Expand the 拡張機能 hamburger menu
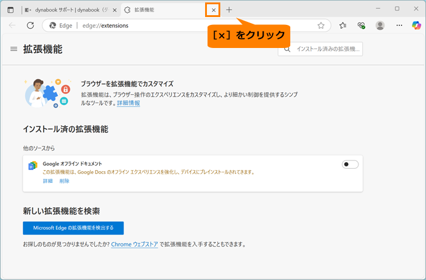426x280 pixels. [x=13, y=49]
